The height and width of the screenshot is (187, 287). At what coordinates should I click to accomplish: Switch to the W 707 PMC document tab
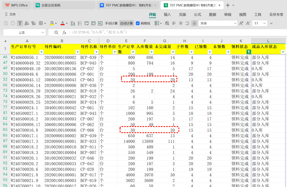128,5
